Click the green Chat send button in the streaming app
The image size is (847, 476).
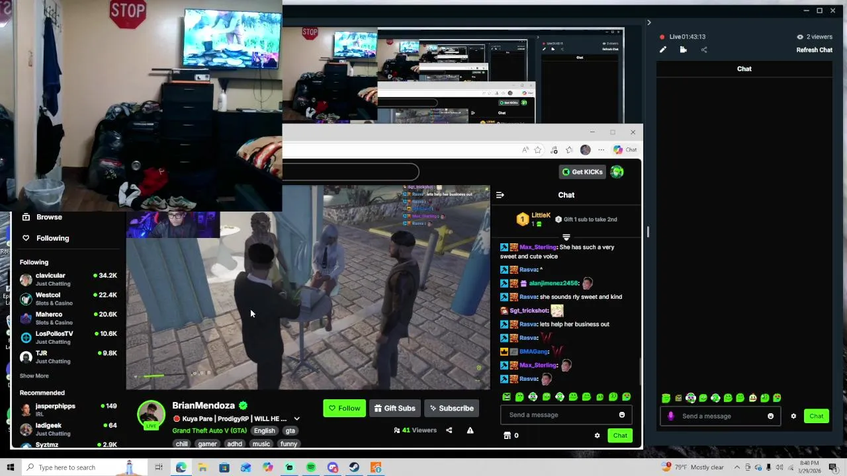pos(817,416)
